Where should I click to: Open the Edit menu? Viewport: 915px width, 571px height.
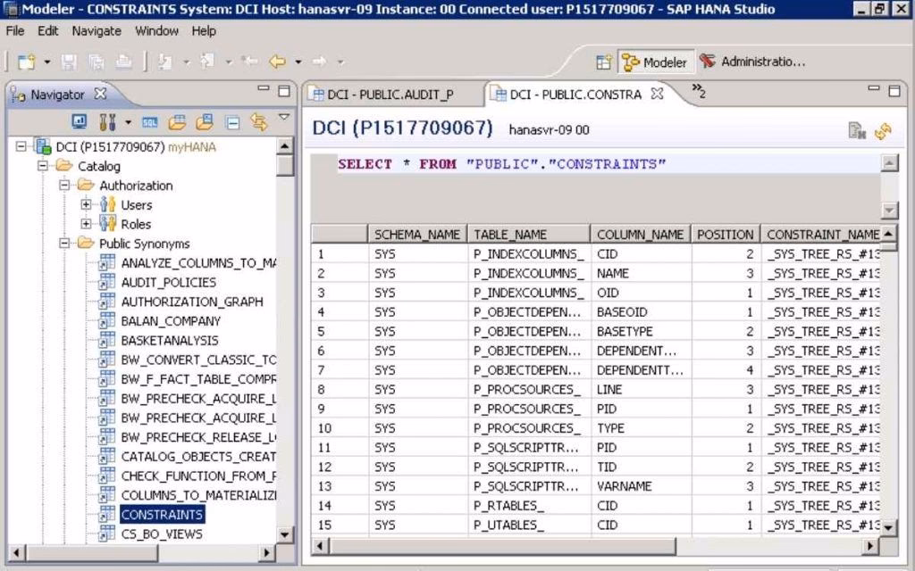pos(48,31)
